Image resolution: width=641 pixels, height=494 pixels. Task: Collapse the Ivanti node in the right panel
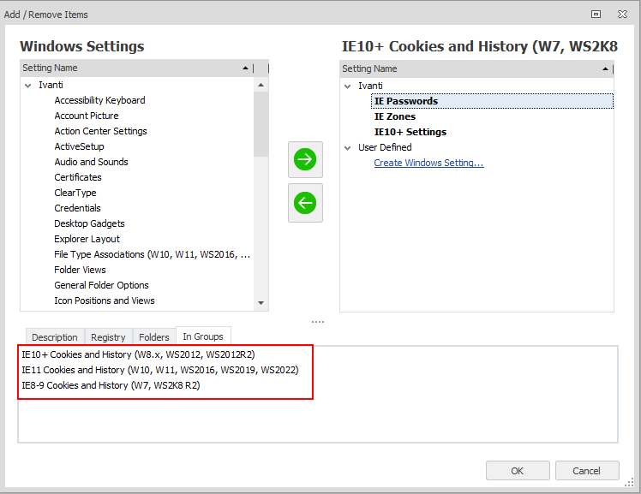pos(347,86)
